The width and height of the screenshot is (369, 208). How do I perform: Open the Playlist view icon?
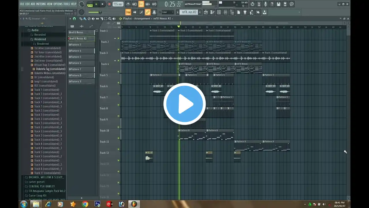coord(206,12)
